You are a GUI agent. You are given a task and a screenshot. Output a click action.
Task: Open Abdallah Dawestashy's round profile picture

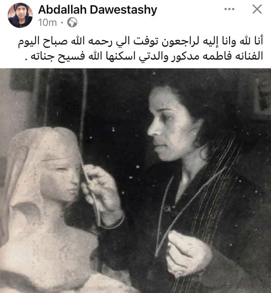pos(20,15)
